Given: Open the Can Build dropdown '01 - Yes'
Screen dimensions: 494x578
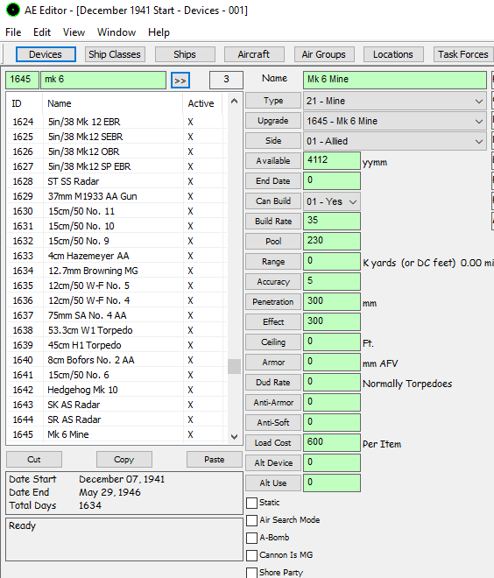Looking at the screenshot, I should (x=332, y=201).
